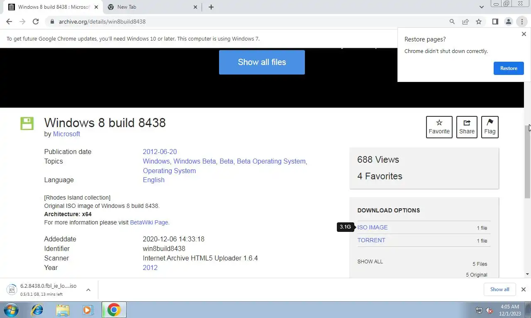Open Windows Media Player from taskbar
The image size is (531, 318).
88,310
